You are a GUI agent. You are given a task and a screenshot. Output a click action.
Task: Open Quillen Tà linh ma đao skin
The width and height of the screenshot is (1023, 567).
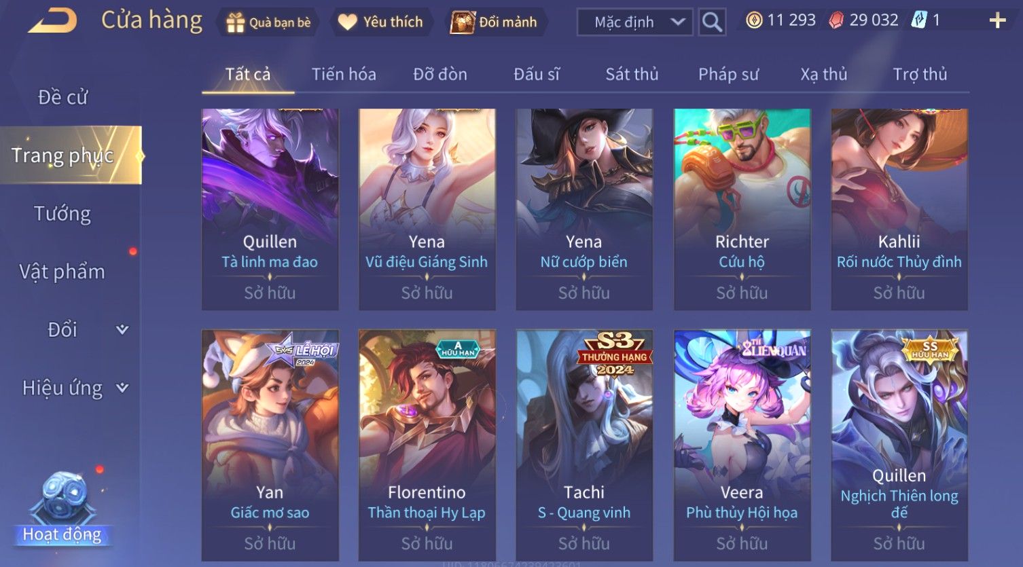tap(270, 209)
